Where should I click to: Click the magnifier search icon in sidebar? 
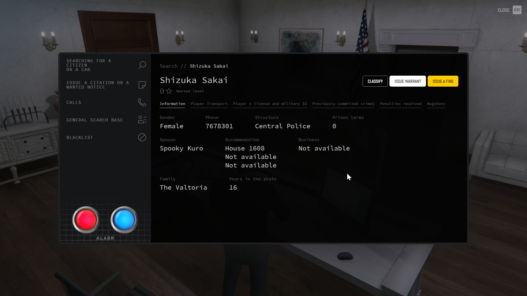tap(142, 65)
